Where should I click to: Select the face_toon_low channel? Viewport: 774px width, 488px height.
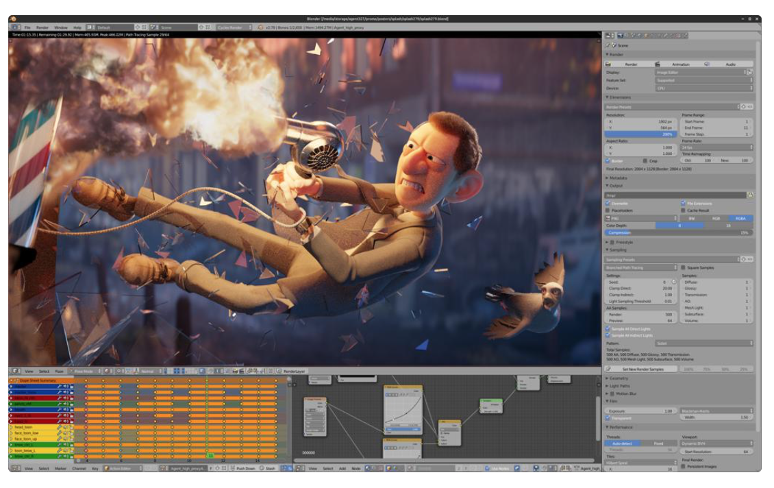pos(27,433)
